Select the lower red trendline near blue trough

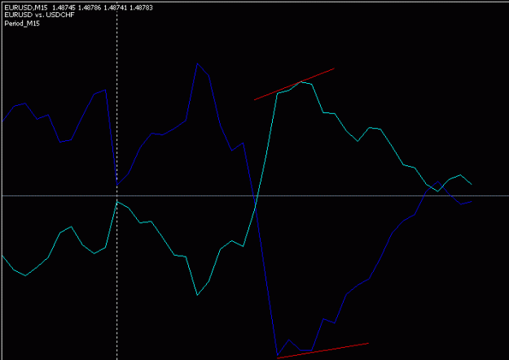(x=323, y=350)
